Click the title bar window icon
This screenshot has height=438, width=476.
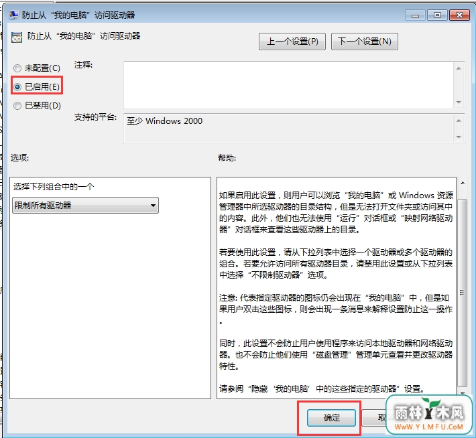tap(14, 15)
